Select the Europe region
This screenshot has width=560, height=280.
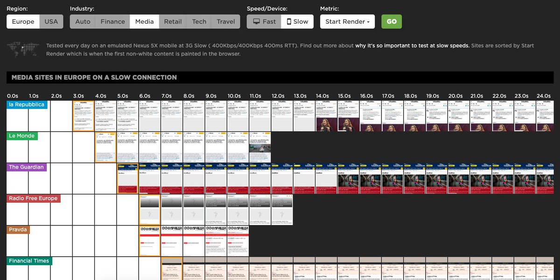pyautogui.click(x=23, y=21)
